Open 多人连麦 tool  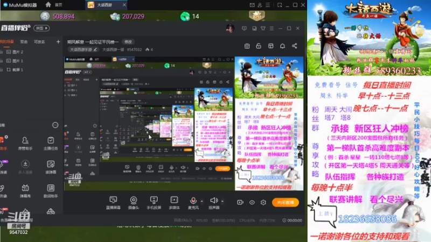point(25,167)
